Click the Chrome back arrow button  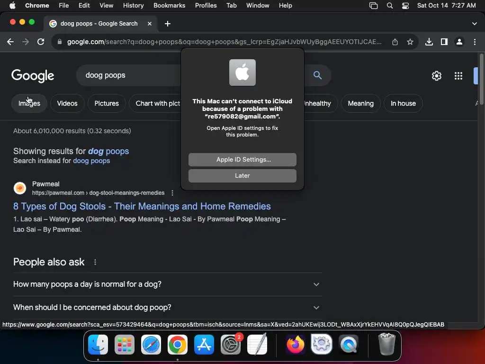(x=10, y=42)
